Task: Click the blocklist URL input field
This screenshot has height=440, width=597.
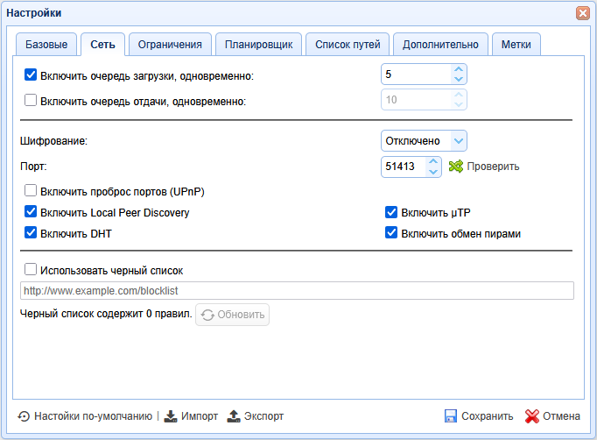Action: click(x=297, y=290)
